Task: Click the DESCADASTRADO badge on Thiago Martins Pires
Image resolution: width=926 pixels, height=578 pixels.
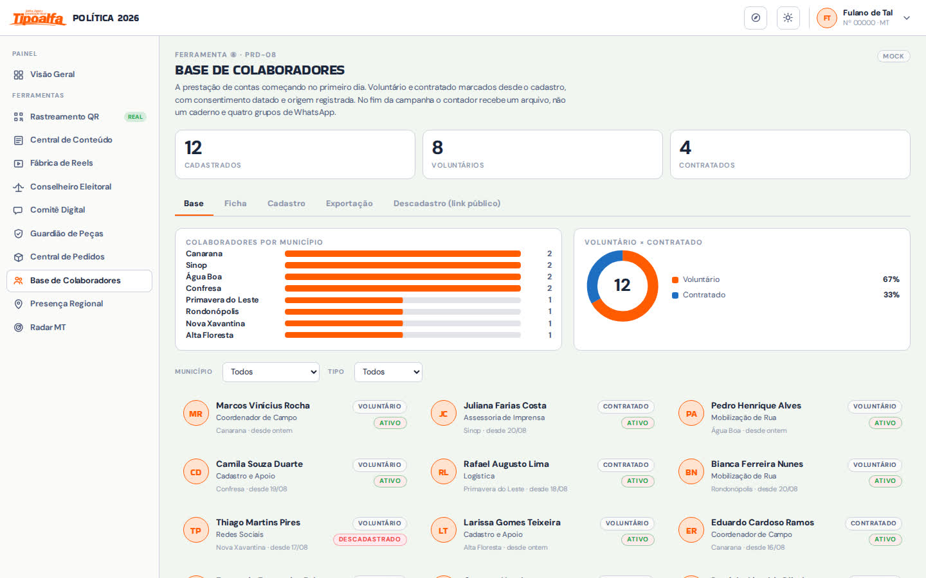Action: pos(370,539)
